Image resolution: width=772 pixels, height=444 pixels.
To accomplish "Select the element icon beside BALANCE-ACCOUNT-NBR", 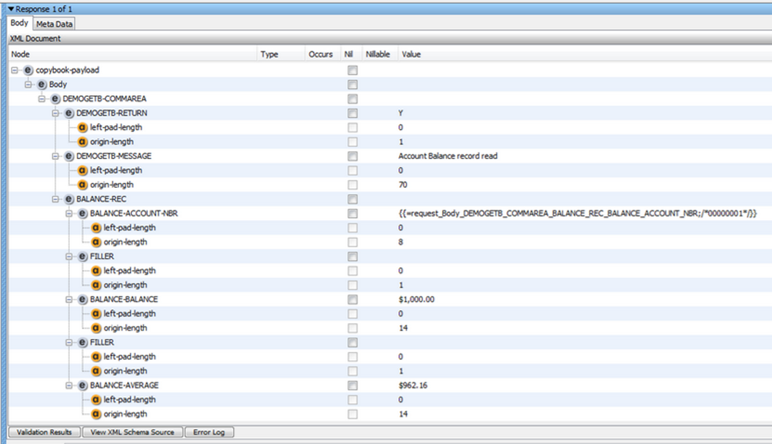I will tap(81, 212).
